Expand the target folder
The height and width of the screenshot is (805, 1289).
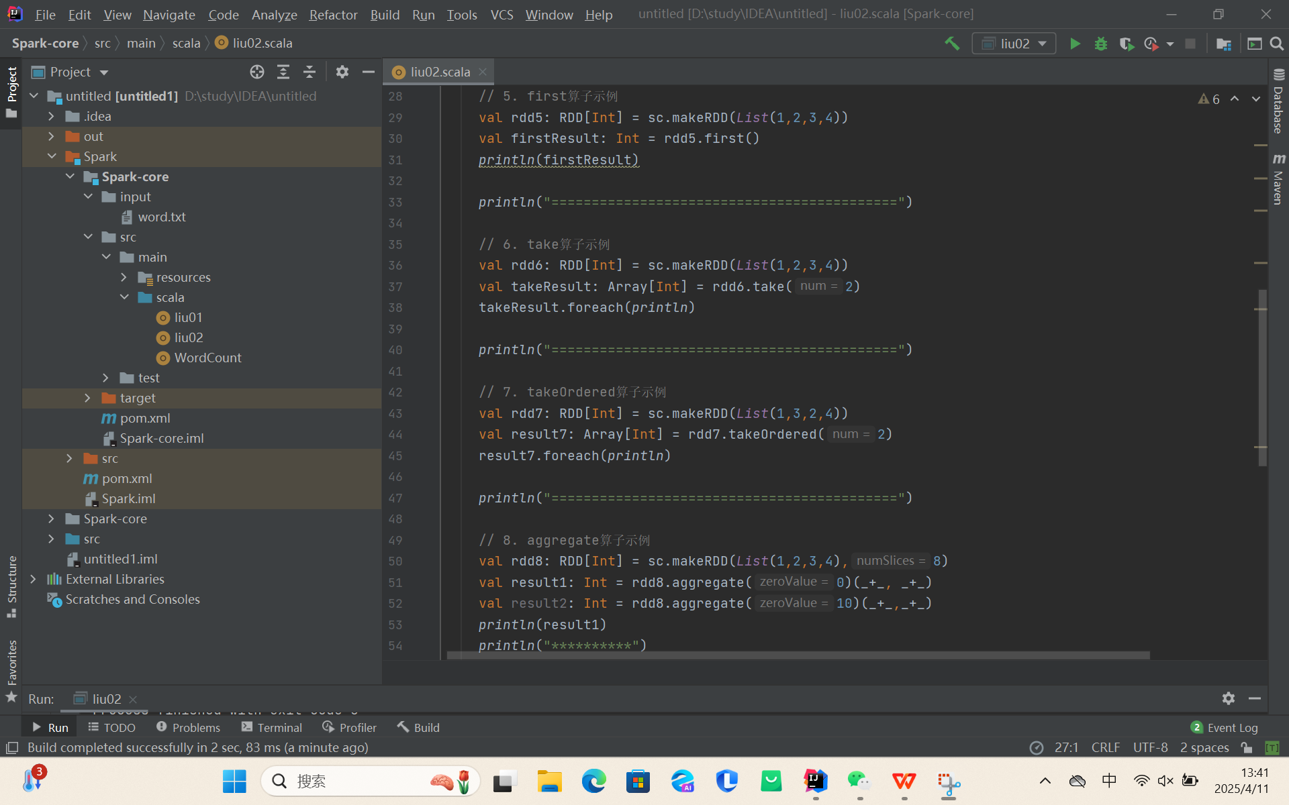click(x=87, y=398)
